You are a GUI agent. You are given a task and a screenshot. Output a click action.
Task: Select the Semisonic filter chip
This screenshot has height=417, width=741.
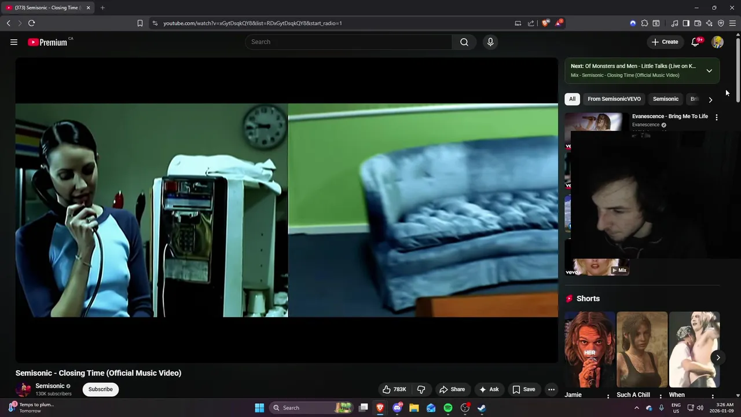pyautogui.click(x=666, y=99)
